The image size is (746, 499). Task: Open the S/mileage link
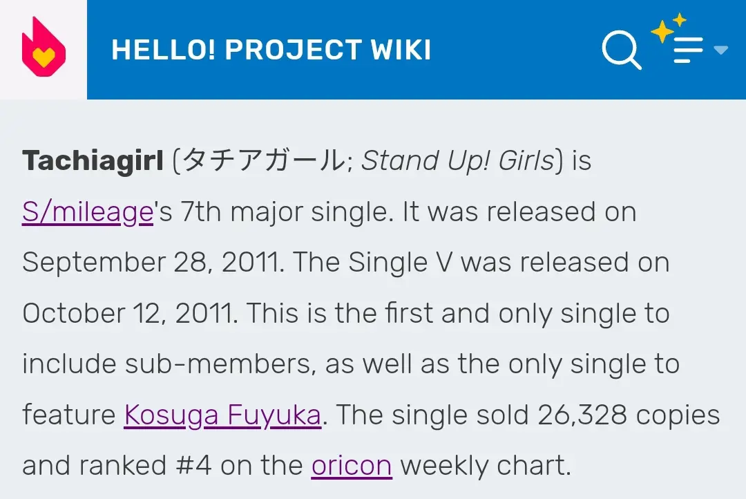point(87,212)
